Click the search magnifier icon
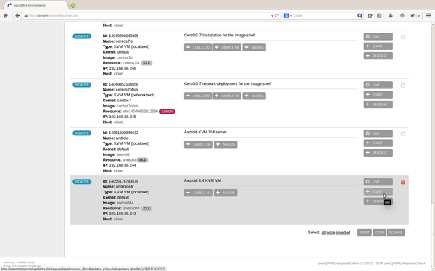The height and width of the screenshot is (271, 435). tap(360, 16)
